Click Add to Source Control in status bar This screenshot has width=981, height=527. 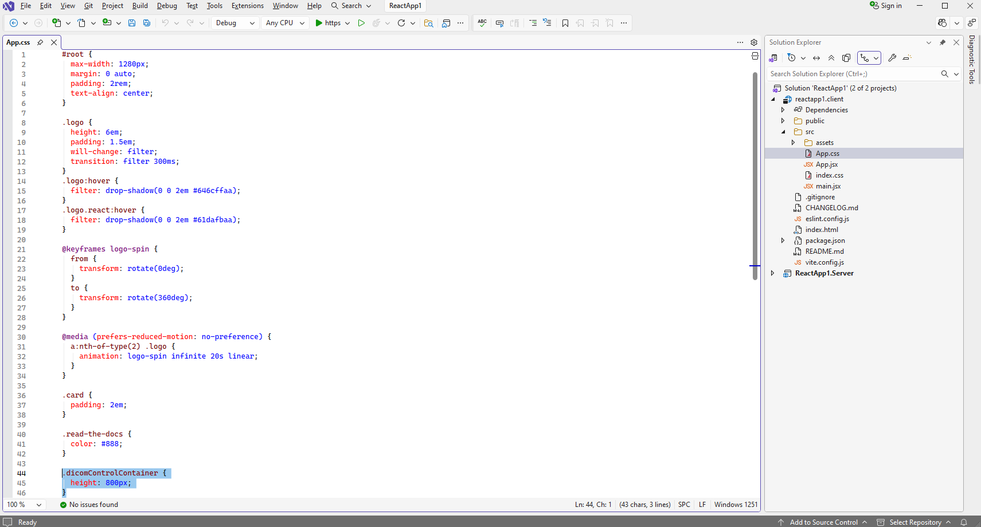(823, 522)
